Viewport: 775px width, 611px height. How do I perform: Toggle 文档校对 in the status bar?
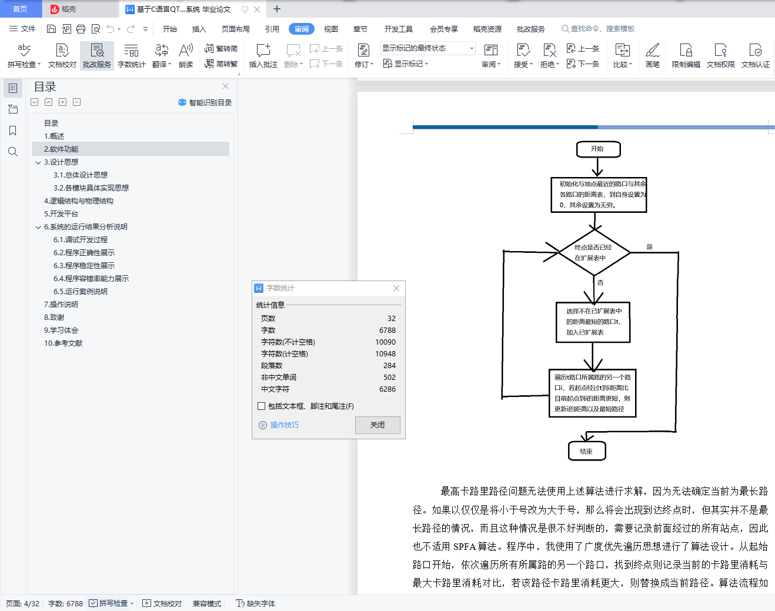tap(162, 603)
